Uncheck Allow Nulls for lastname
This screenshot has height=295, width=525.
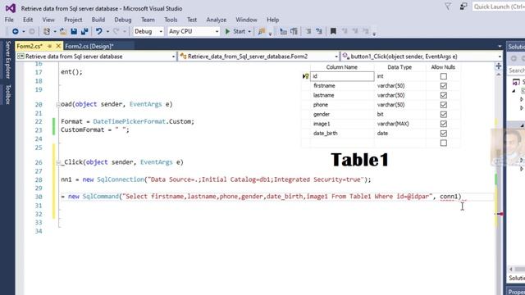[444, 95]
